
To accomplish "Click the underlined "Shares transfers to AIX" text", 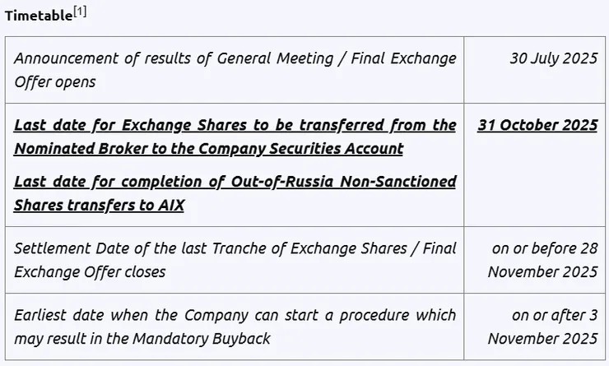I will [x=99, y=205].
